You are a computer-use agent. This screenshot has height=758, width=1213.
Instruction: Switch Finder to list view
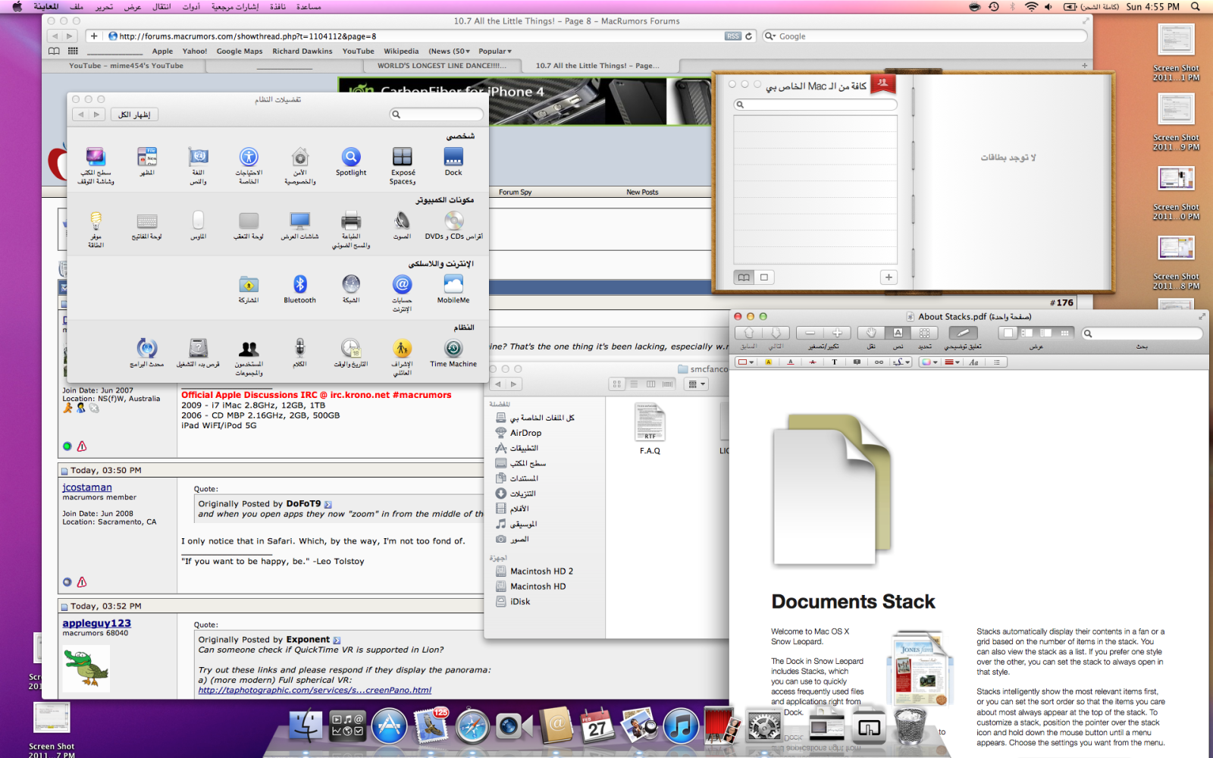tap(634, 384)
